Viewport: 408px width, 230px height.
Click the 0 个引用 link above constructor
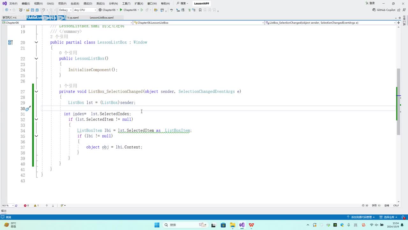tap(68, 53)
